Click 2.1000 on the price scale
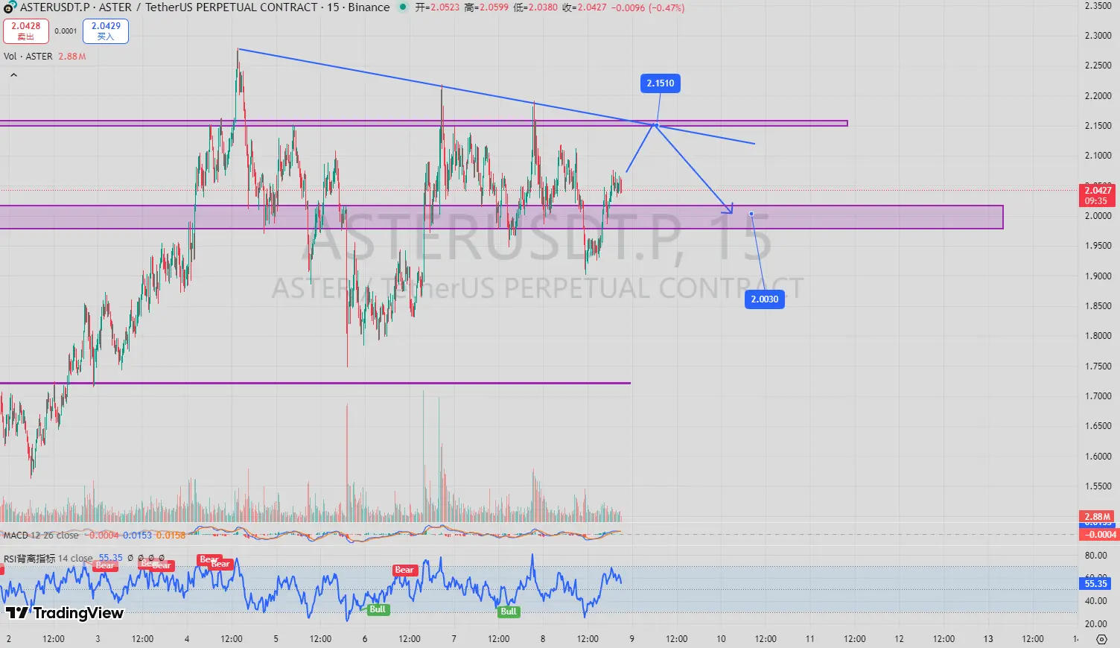Image resolution: width=1120 pixels, height=648 pixels. tap(1098, 156)
